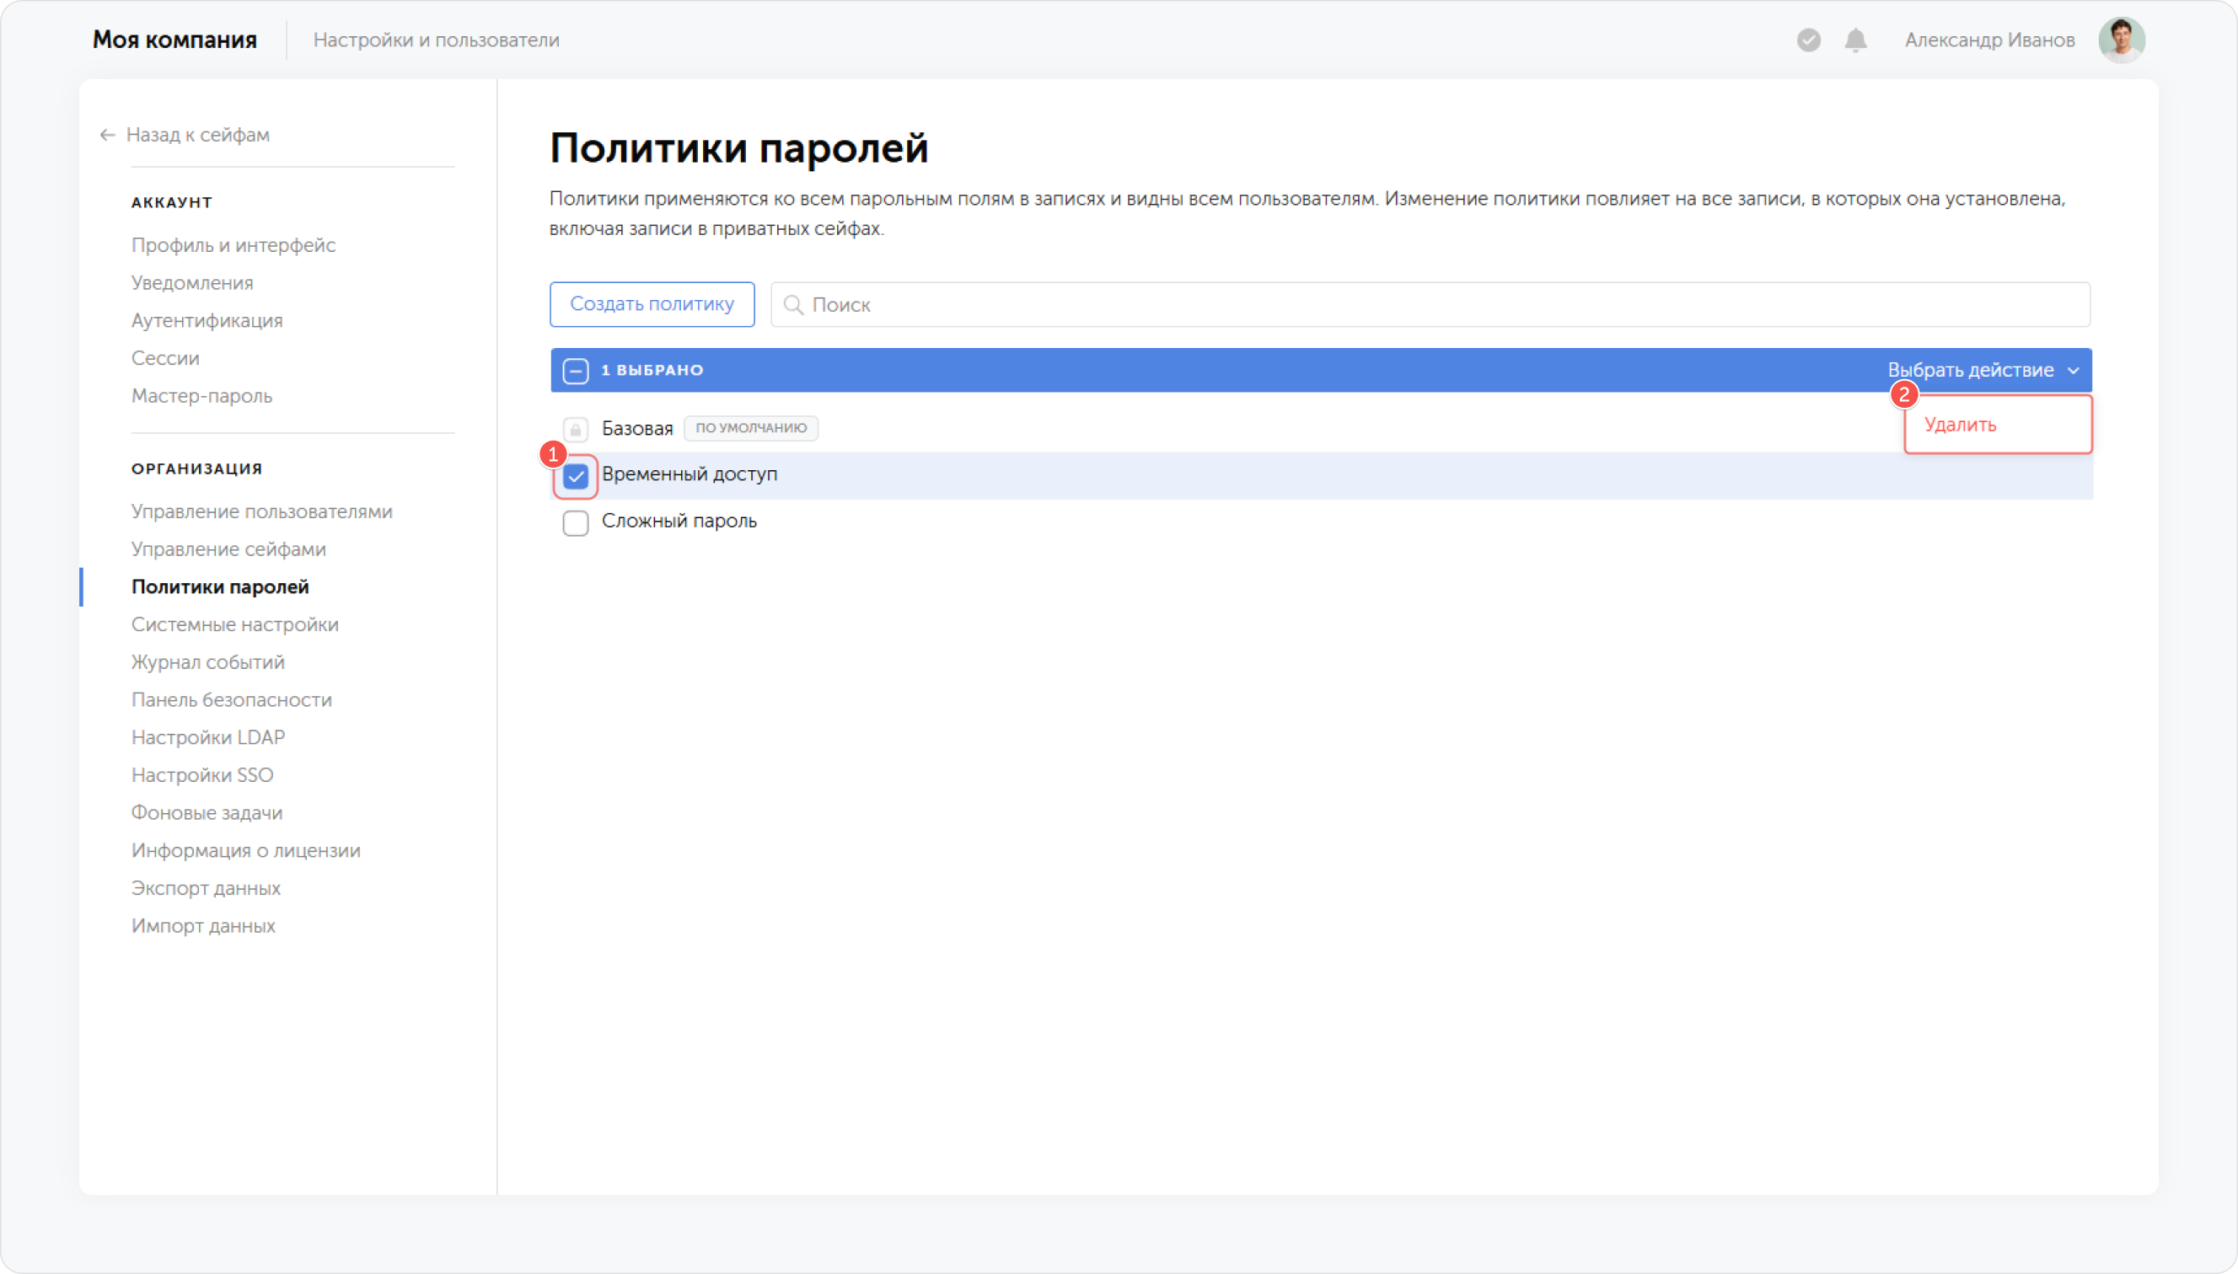Open Профиль и интерфейс settings

coord(233,245)
